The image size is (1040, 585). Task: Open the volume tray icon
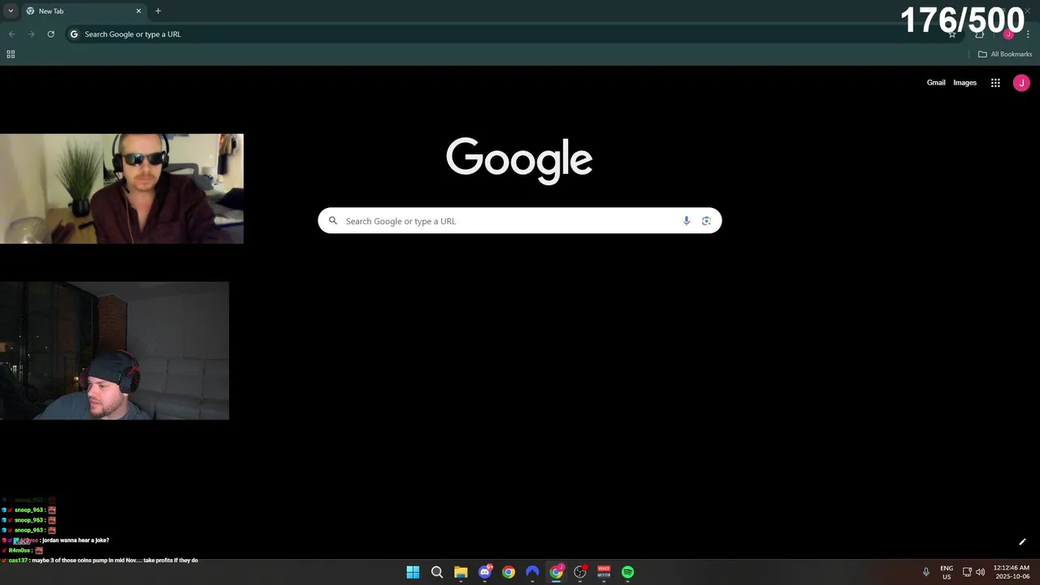(980, 572)
